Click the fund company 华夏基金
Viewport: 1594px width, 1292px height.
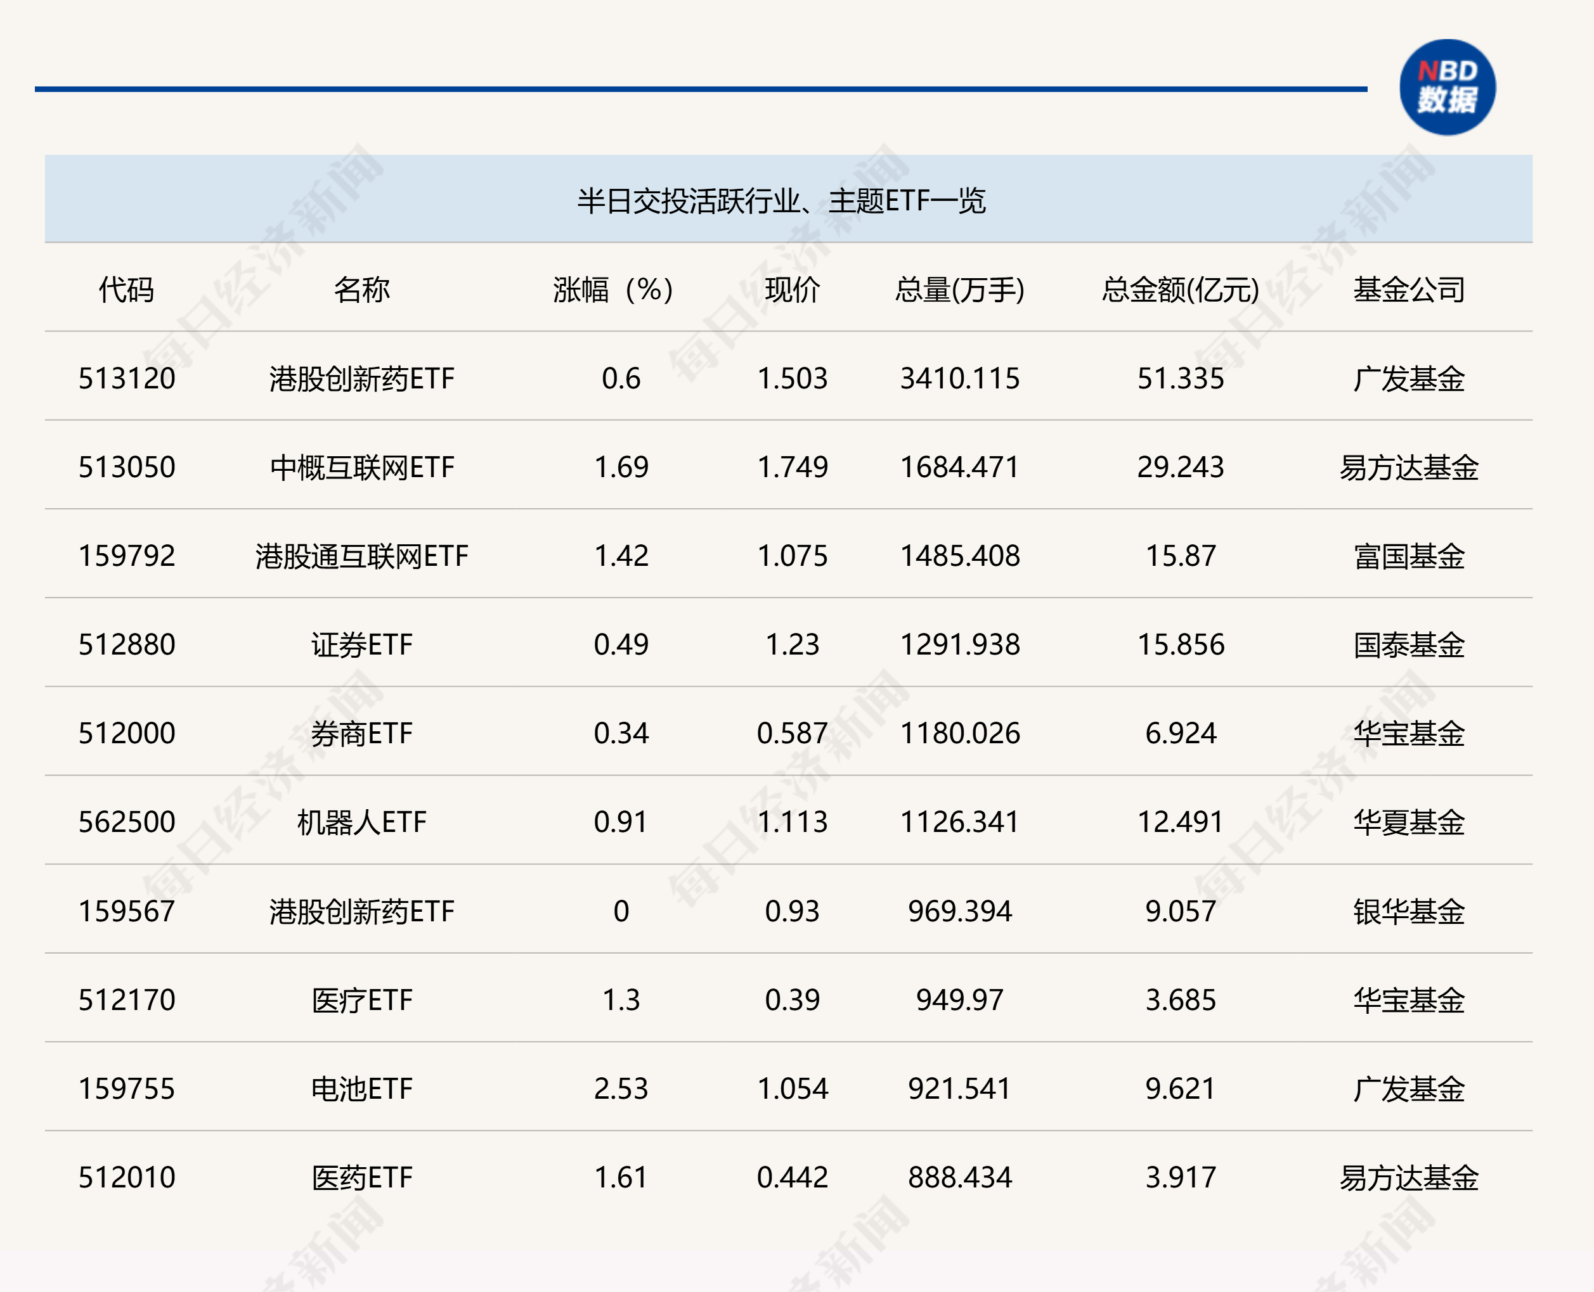tap(1409, 822)
